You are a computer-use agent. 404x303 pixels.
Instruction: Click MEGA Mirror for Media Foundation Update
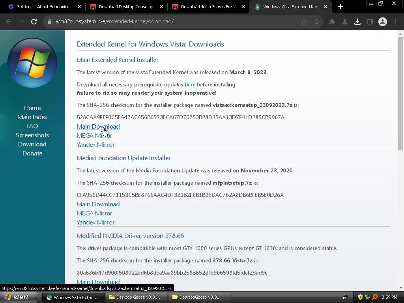(94, 213)
